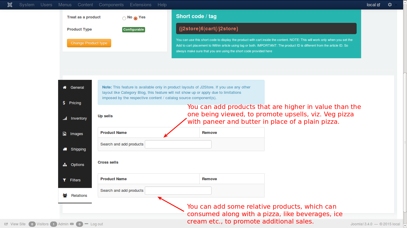
Task: Open the settings gear dropdown
Action: [x=392, y=5]
